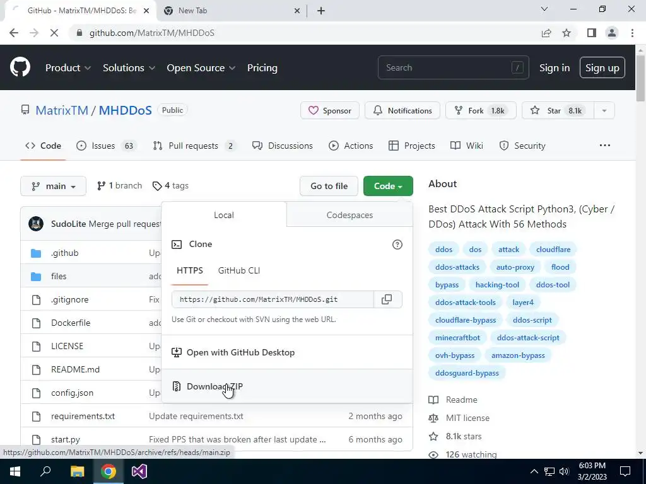Click the GitHub Octocat logo
Screen dimensions: 646x484
[x=20, y=67]
